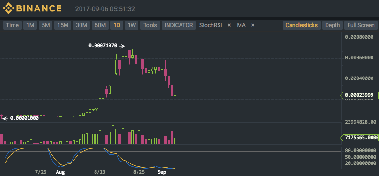Image resolution: width=379 pixels, height=176 pixels.
Task: Click the 0.00080000 price axis label
Action: click(x=359, y=37)
